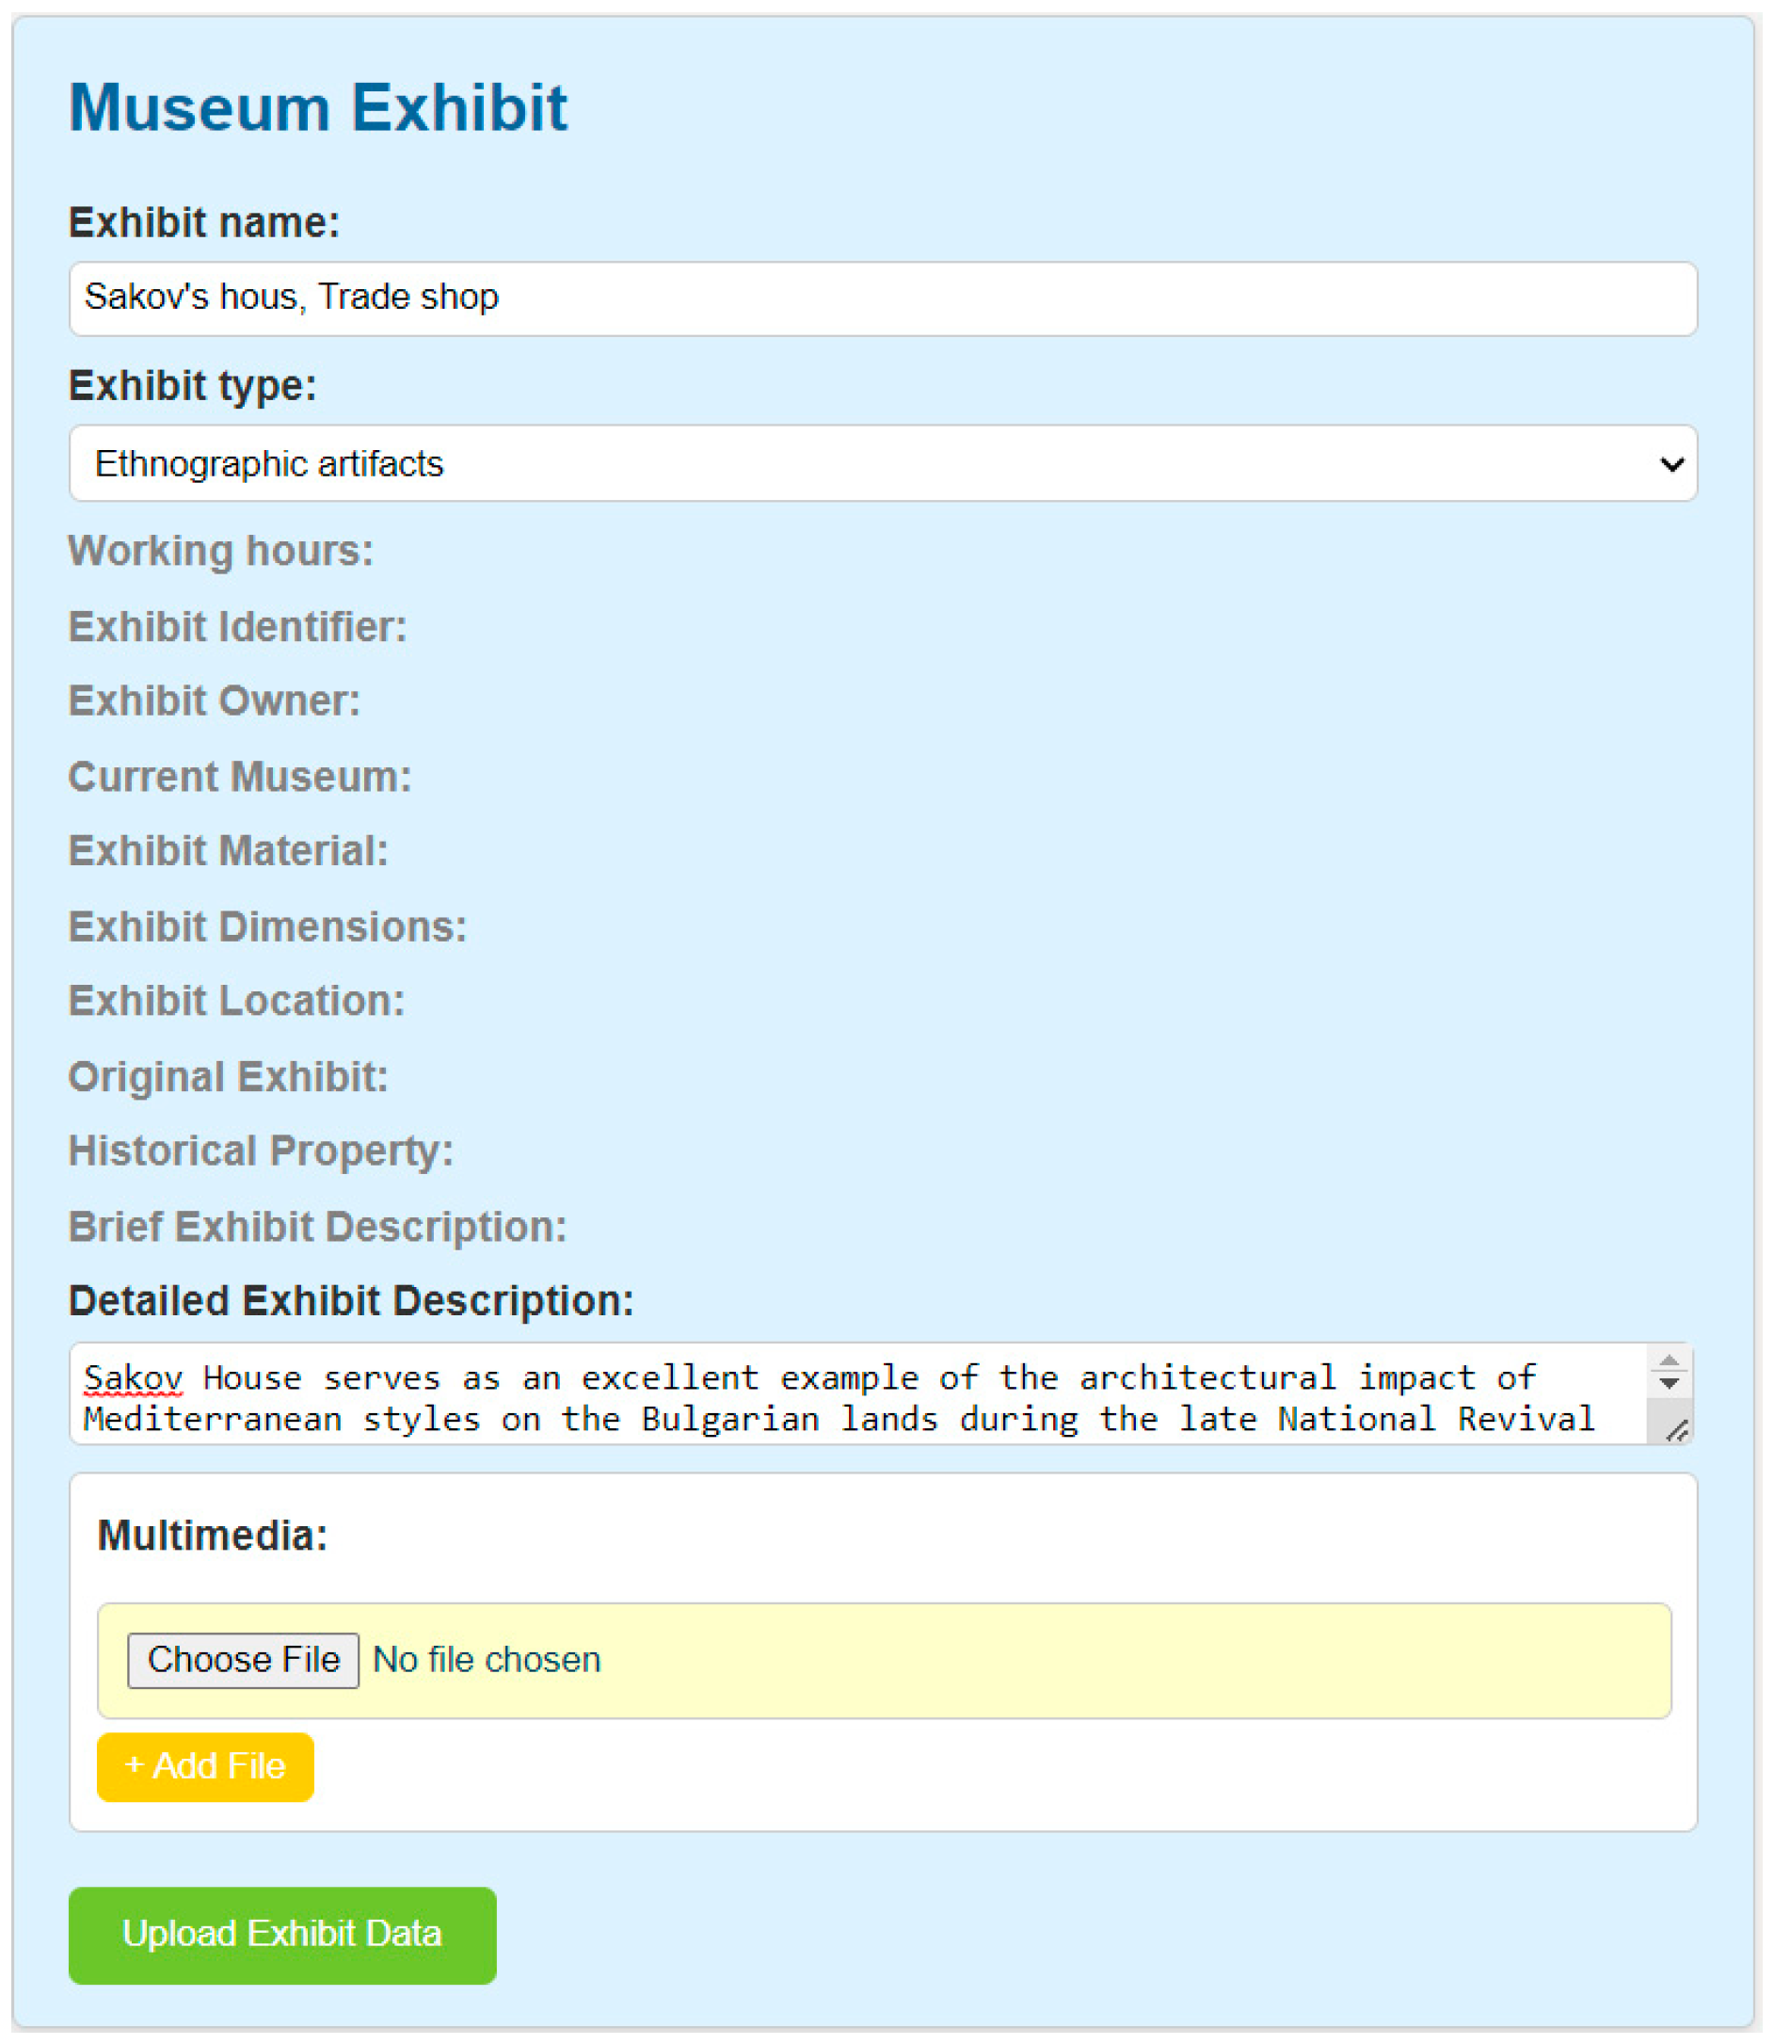This screenshot has height=2044, width=1774.
Task: Expand the Exhibit Dimensions section
Action: (x=267, y=927)
